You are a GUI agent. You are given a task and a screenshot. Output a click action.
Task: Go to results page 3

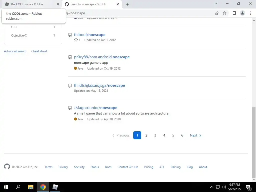(155, 135)
